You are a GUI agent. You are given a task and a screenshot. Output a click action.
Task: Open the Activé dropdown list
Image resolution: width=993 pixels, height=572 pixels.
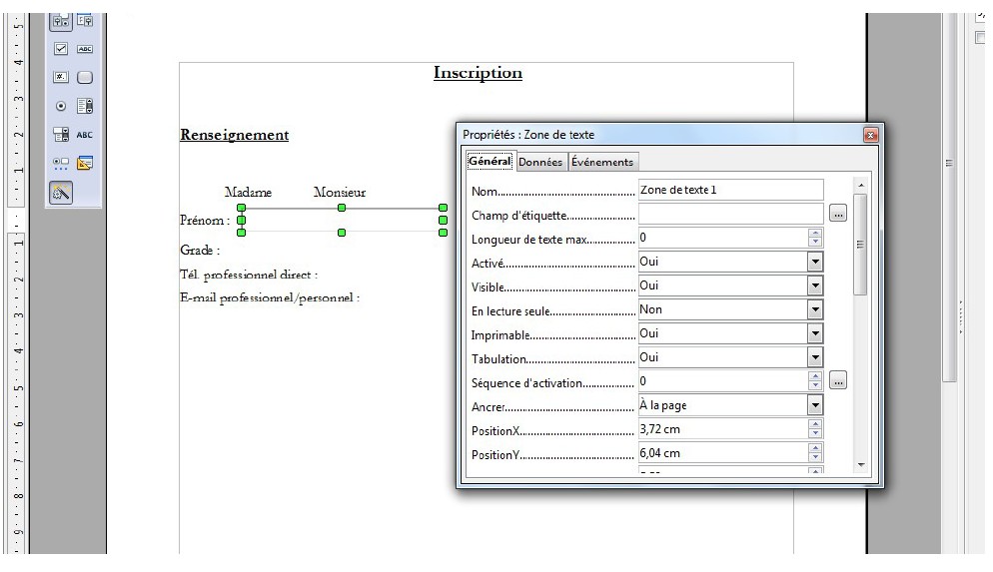[x=814, y=263]
